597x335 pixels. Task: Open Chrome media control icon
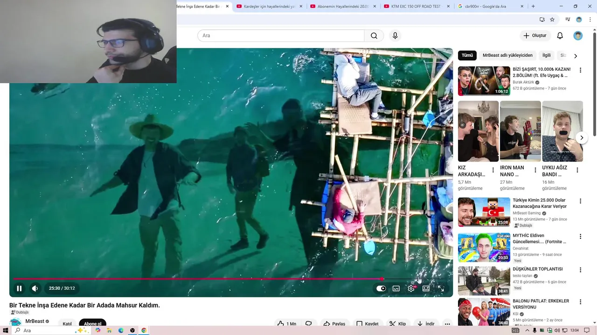click(x=568, y=20)
